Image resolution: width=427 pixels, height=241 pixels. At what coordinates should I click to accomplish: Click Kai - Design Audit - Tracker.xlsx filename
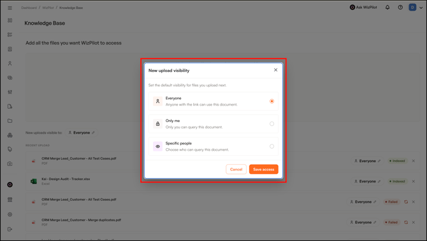(66, 179)
